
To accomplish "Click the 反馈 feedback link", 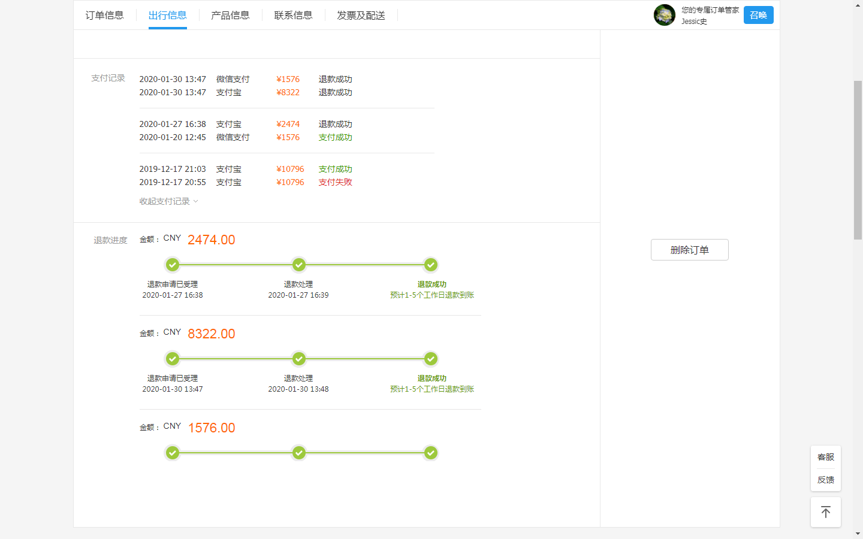I will click(x=825, y=480).
